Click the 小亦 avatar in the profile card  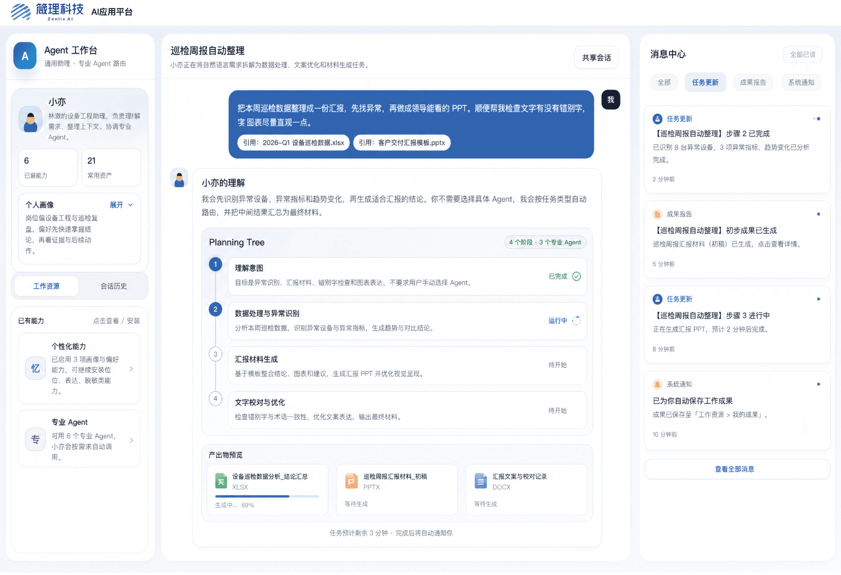30,119
